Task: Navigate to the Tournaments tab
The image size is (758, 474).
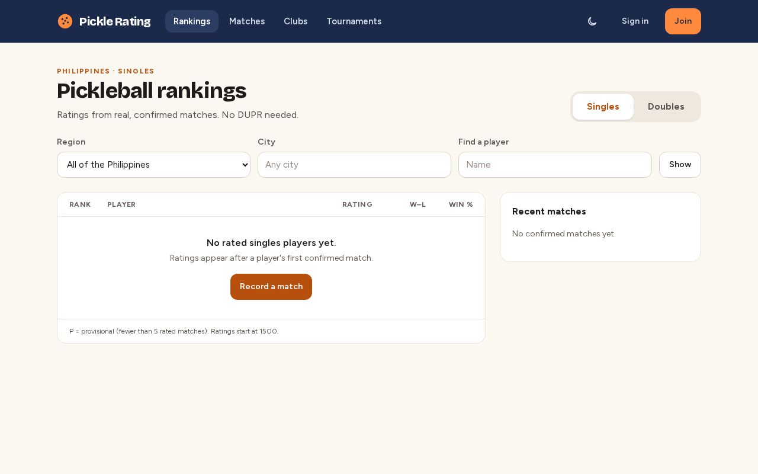Action: (354, 21)
